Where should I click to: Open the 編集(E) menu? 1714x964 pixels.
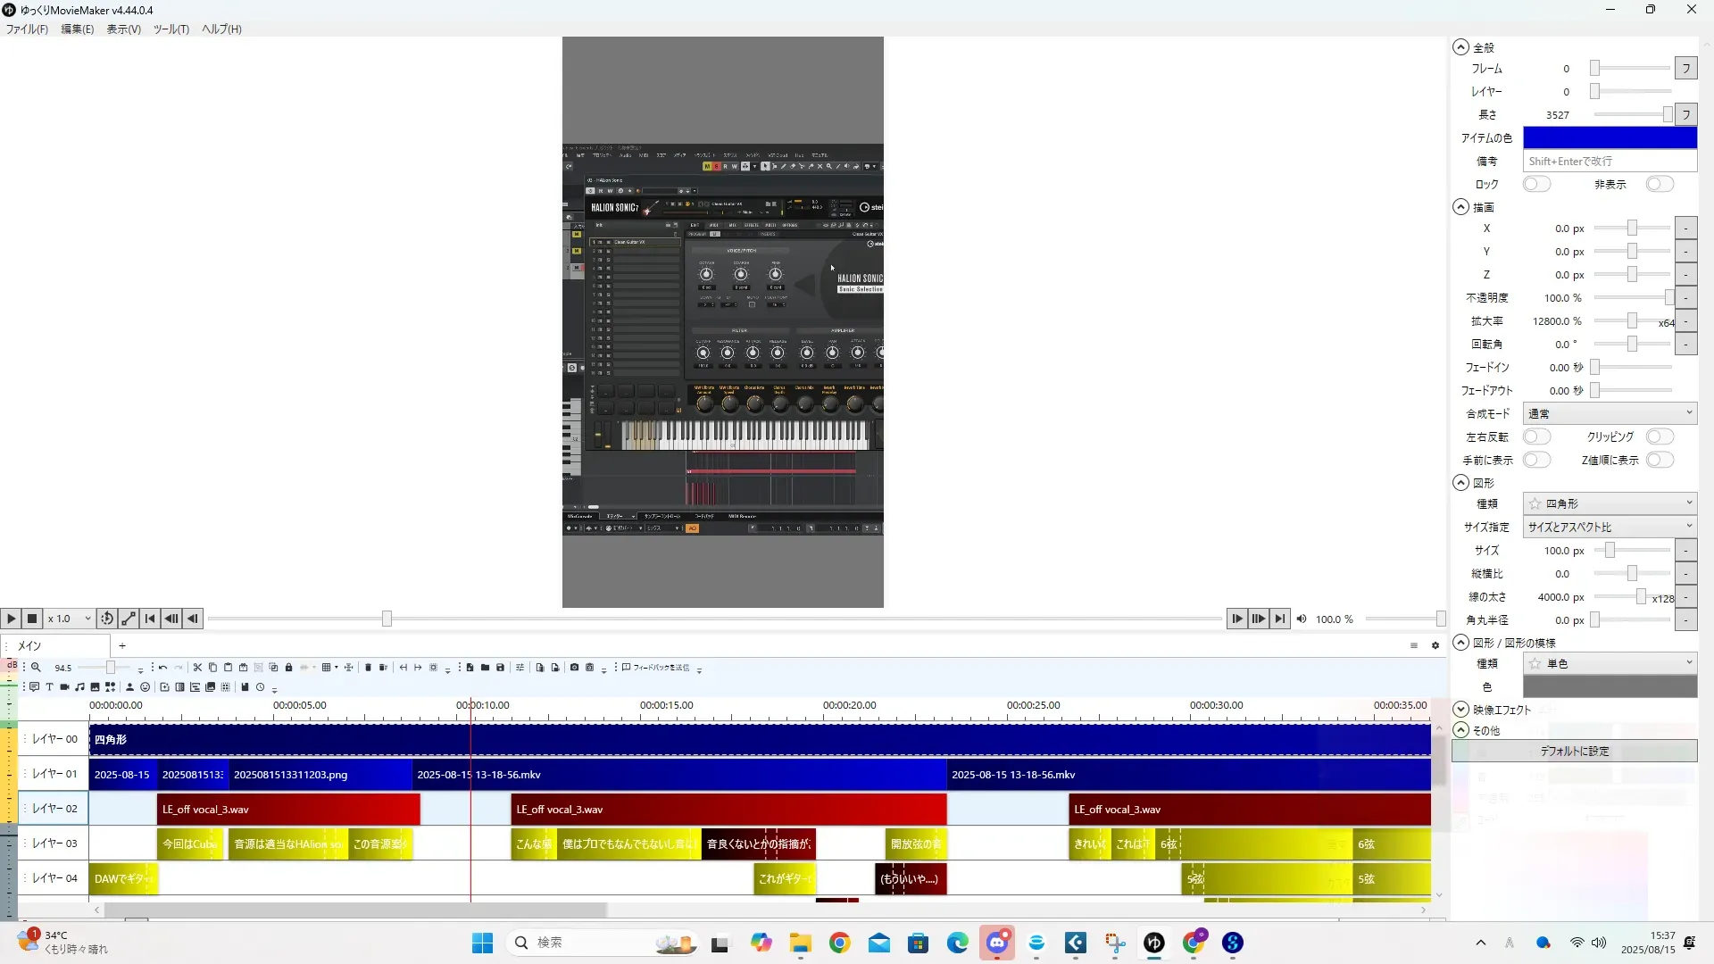(77, 29)
